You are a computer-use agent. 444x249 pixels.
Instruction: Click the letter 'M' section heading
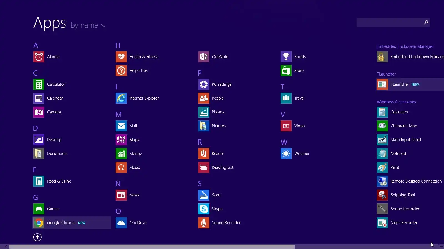point(118,115)
